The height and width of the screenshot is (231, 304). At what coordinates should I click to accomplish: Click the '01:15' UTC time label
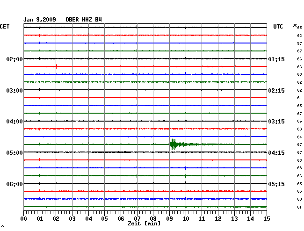coord(276,59)
